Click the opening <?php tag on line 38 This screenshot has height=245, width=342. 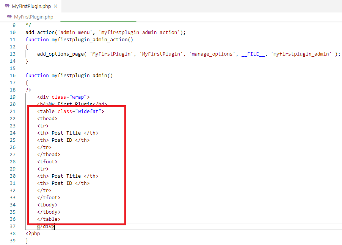33,234
